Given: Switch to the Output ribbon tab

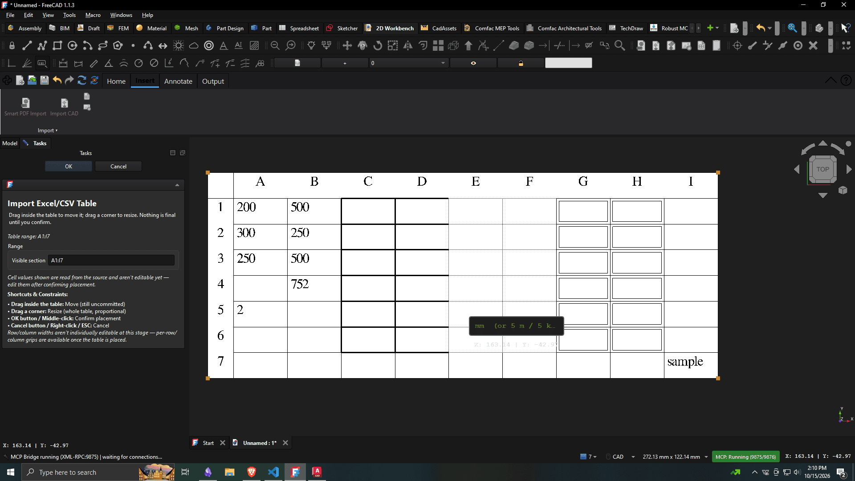Looking at the screenshot, I should click(x=213, y=81).
